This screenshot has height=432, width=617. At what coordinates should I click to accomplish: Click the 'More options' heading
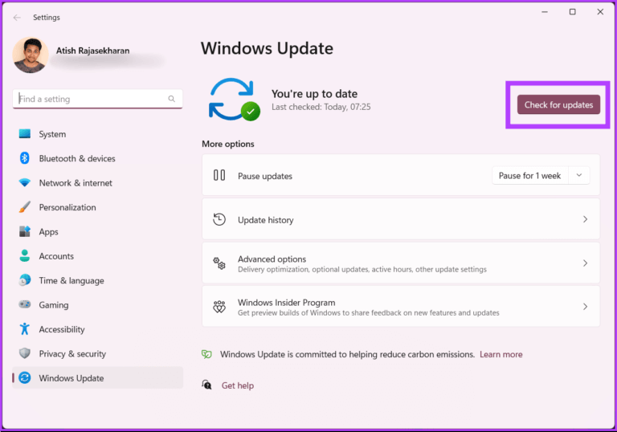point(228,144)
